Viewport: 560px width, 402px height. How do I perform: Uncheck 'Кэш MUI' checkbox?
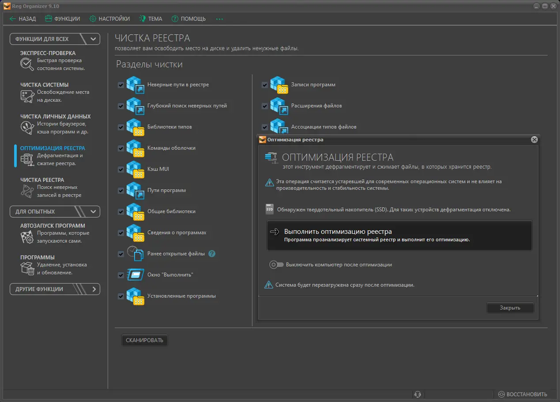click(x=121, y=170)
